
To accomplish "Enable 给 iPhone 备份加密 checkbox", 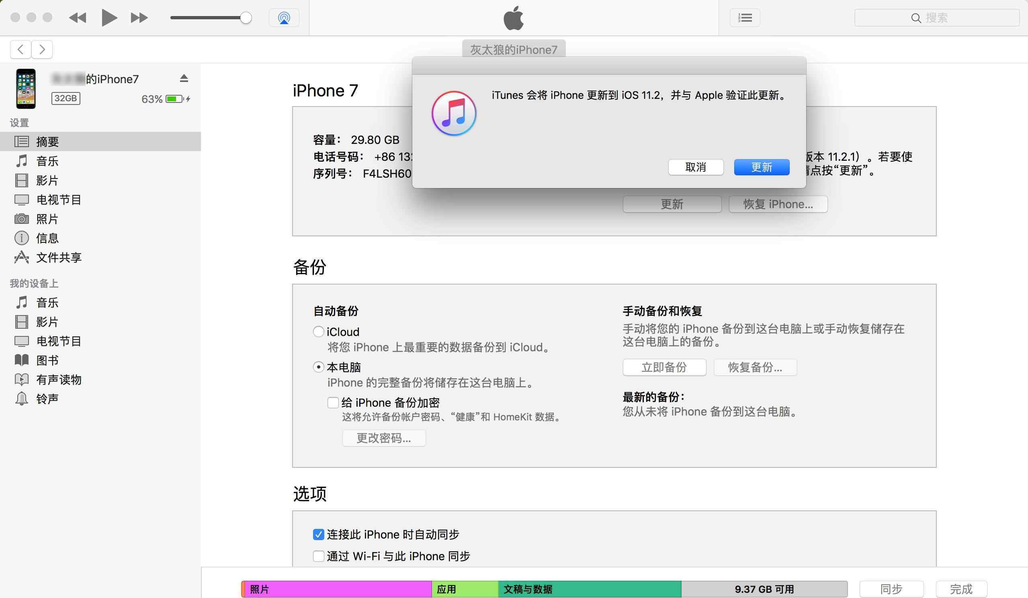I will [333, 403].
